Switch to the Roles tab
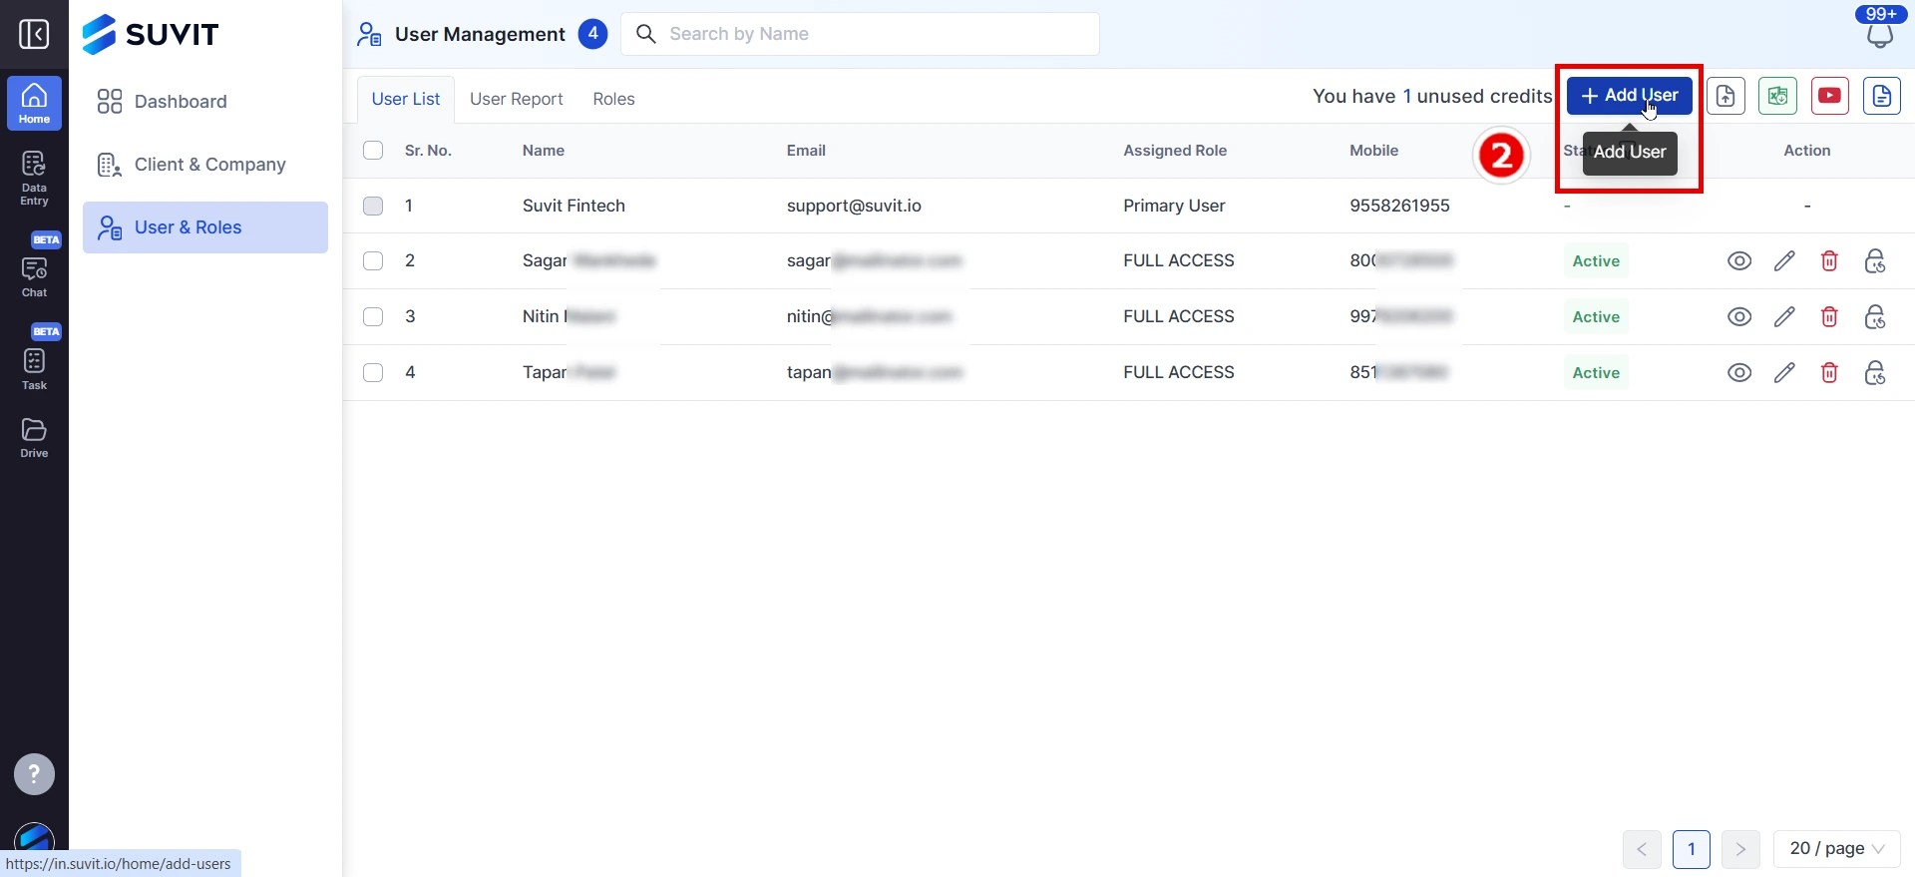Viewport: 1915px width, 877px height. 613,100
